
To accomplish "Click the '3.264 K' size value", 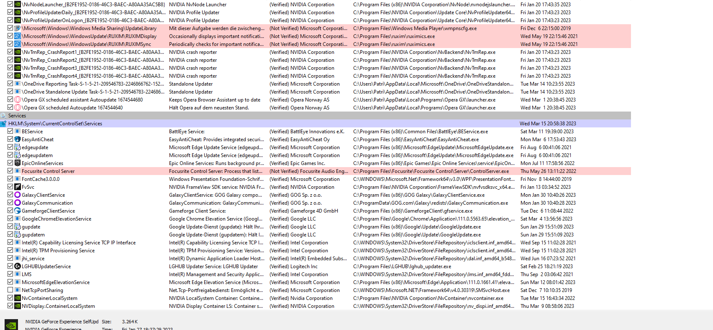I will coord(130,322).
